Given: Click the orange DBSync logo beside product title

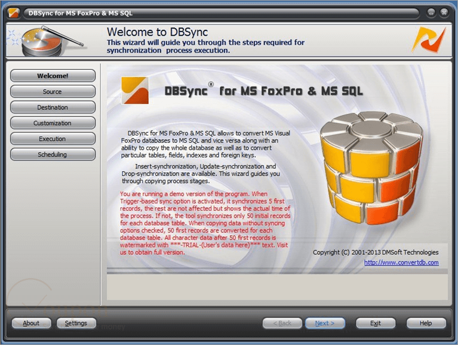Looking at the screenshot, I should pos(135,90).
